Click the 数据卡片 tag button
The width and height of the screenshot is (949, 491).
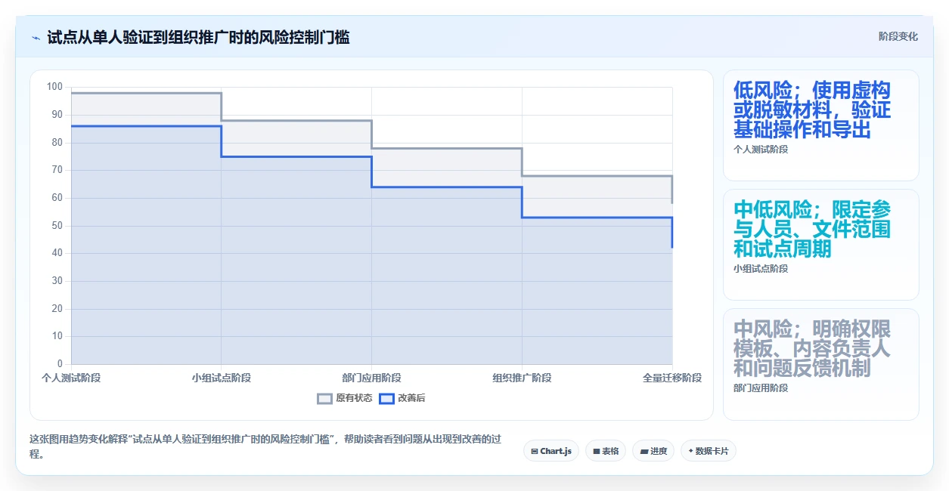tap(709, 451)
